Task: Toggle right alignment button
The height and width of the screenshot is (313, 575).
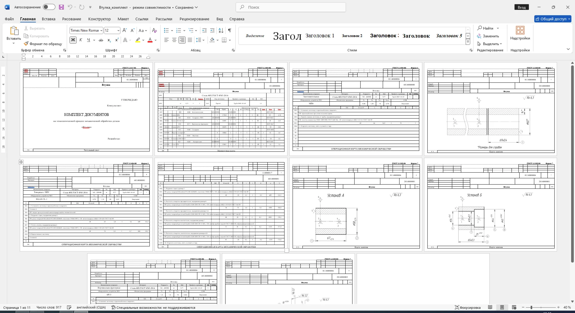Action: tap(182, 40)
